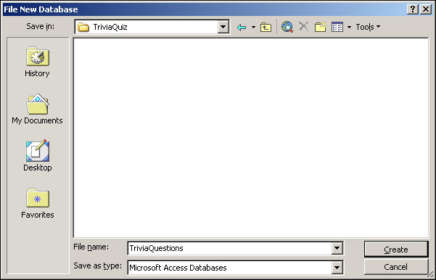Click the Cancel button

(396, 267)
